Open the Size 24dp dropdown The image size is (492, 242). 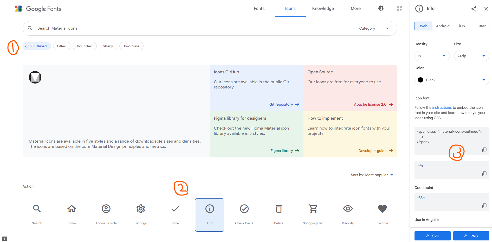pos(471,56)
